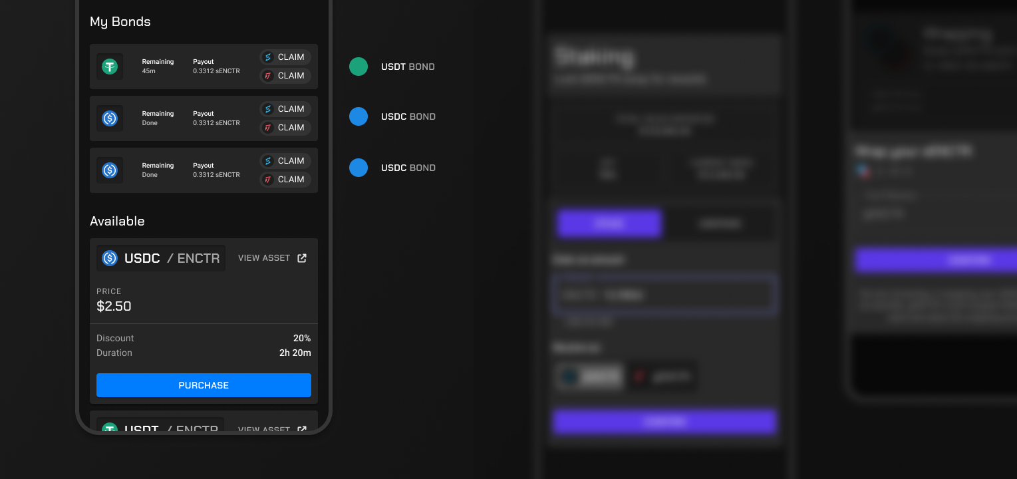The image size is (1017, 479).
Task: Switch to the dark inactive tab in Staking panel
Action: [x=720, y=224]
